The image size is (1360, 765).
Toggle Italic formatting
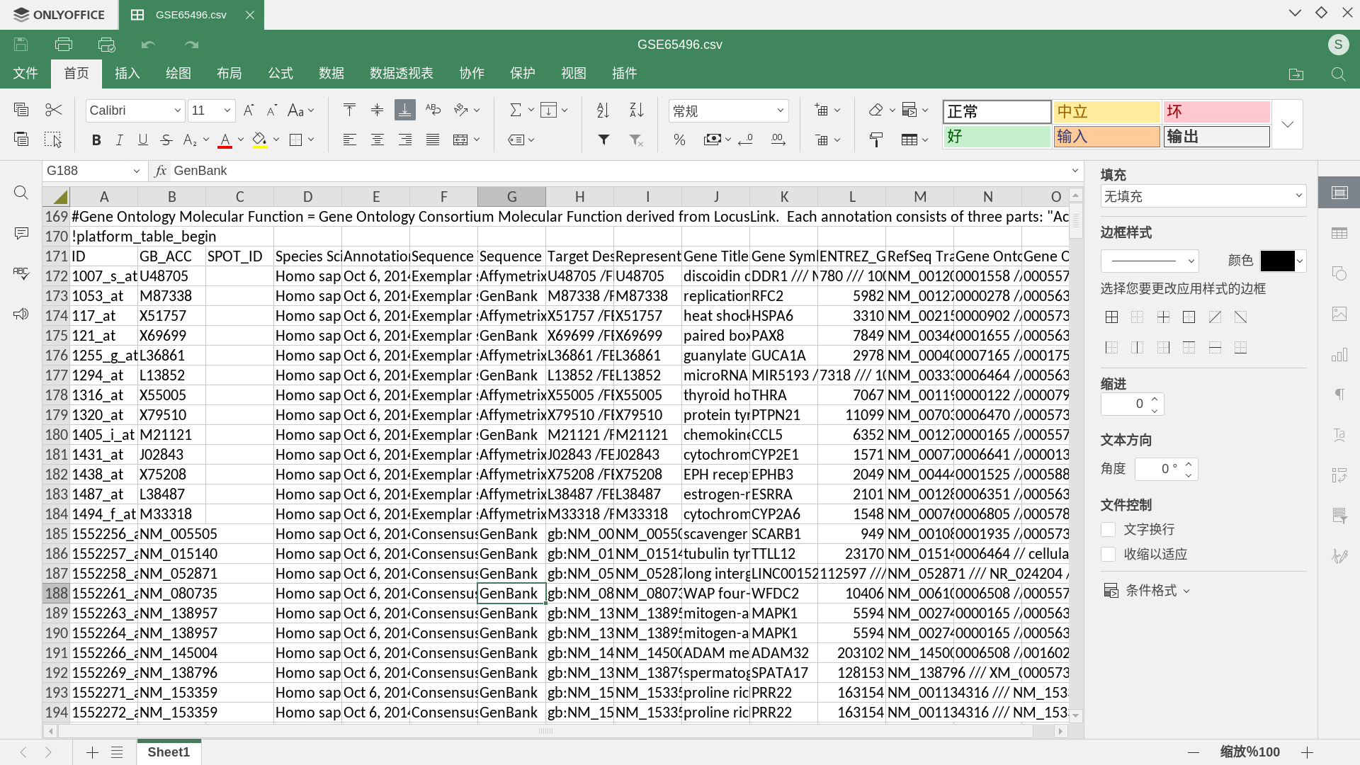pos(120,140)
